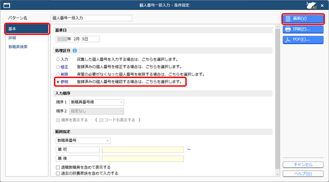Open the 順序 2 設定なし dropdown
329x182 pixels.
coord(97,111)
